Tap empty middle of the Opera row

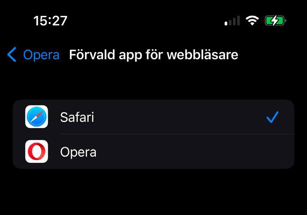[176, 152]
